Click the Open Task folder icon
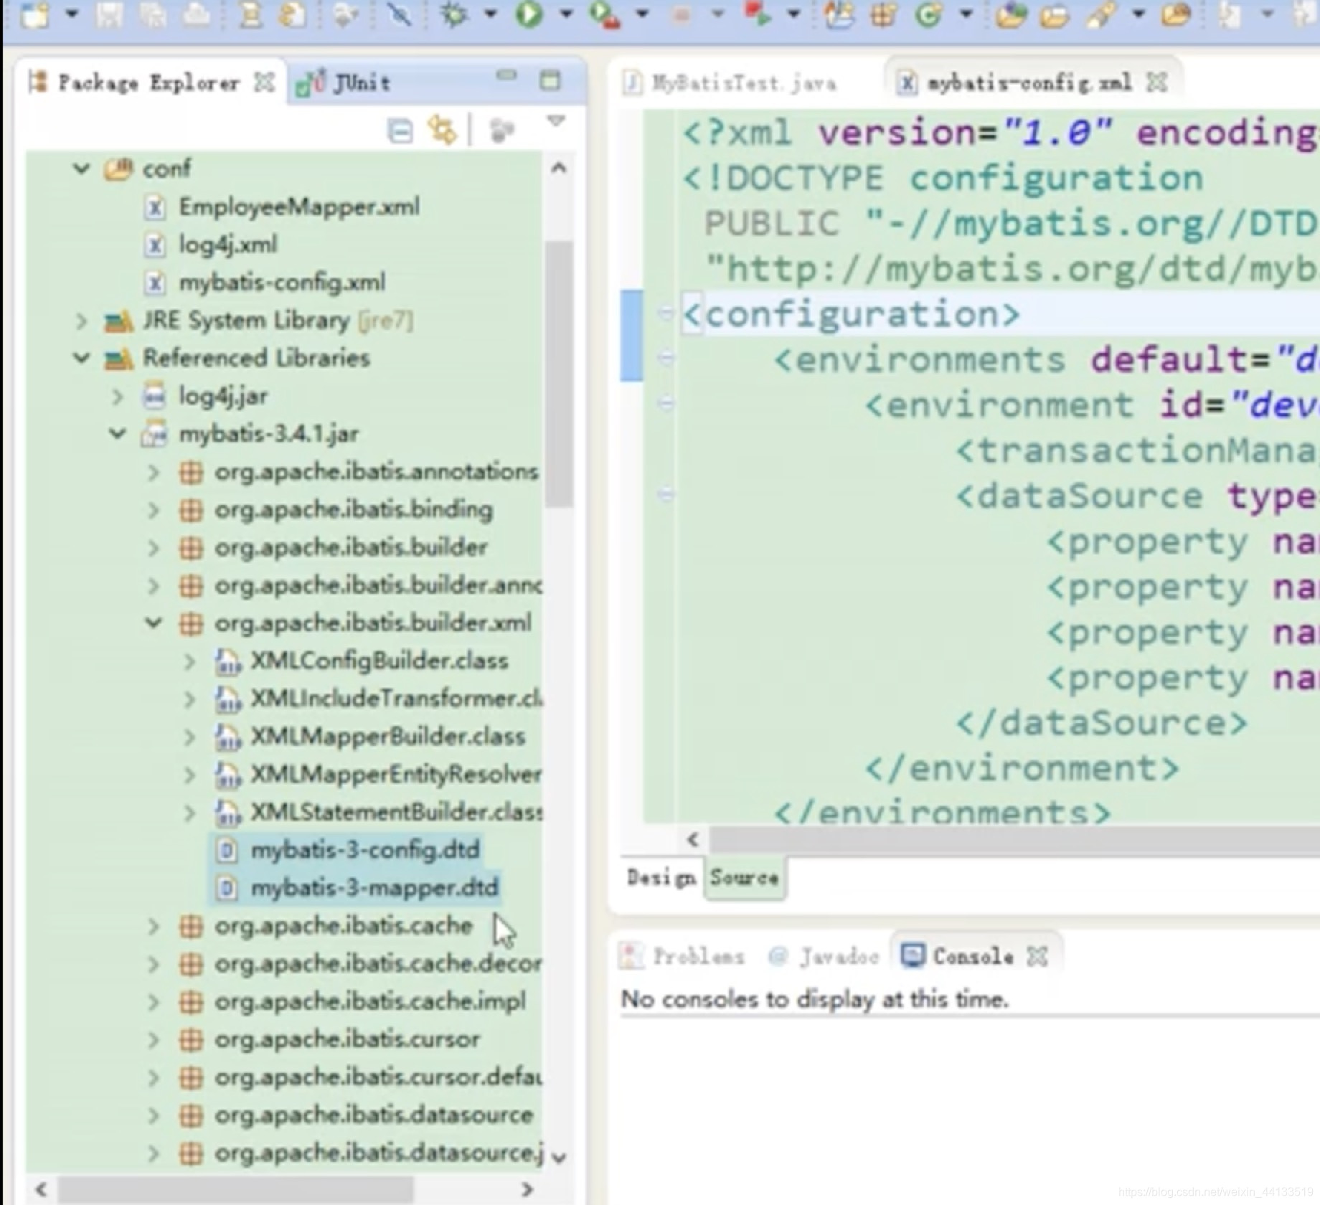This screenshot has height=1205, width=1320. tap(1054, 14)
